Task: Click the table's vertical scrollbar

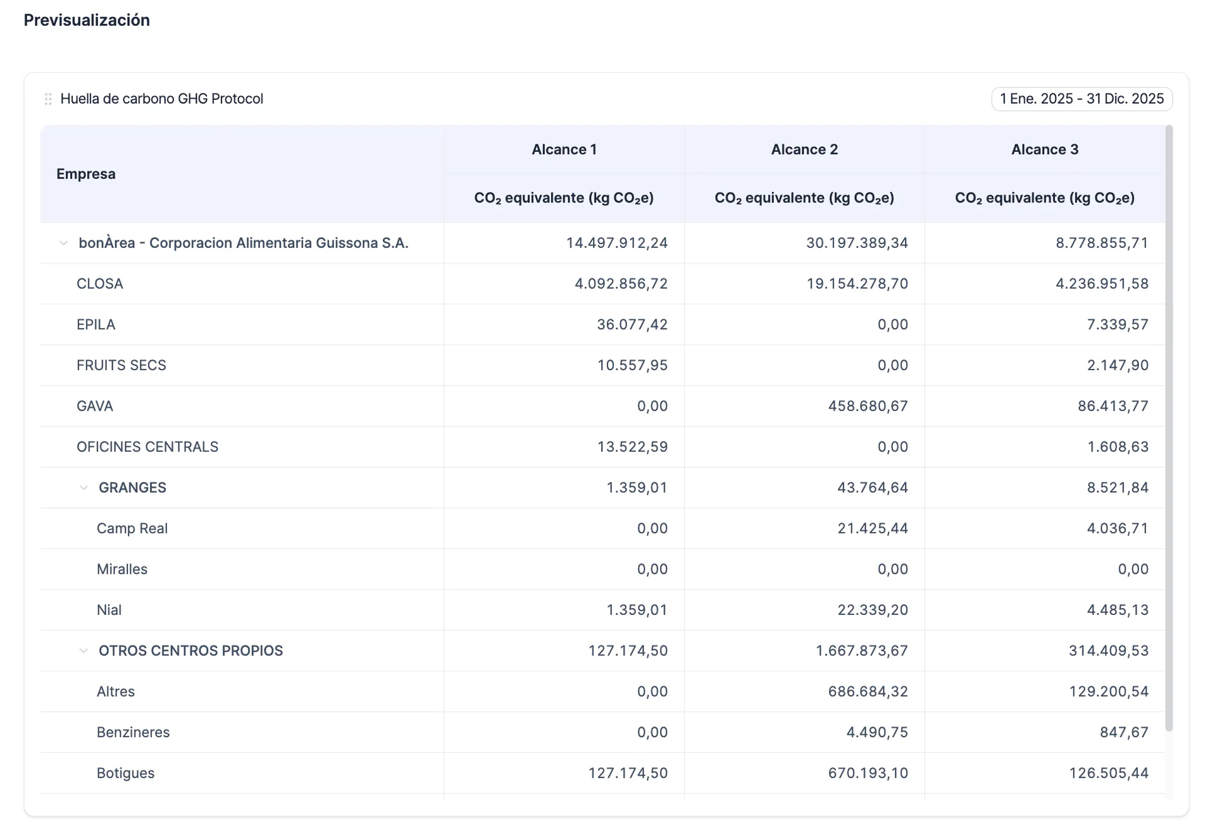Action: click(x=1169, y=428)
